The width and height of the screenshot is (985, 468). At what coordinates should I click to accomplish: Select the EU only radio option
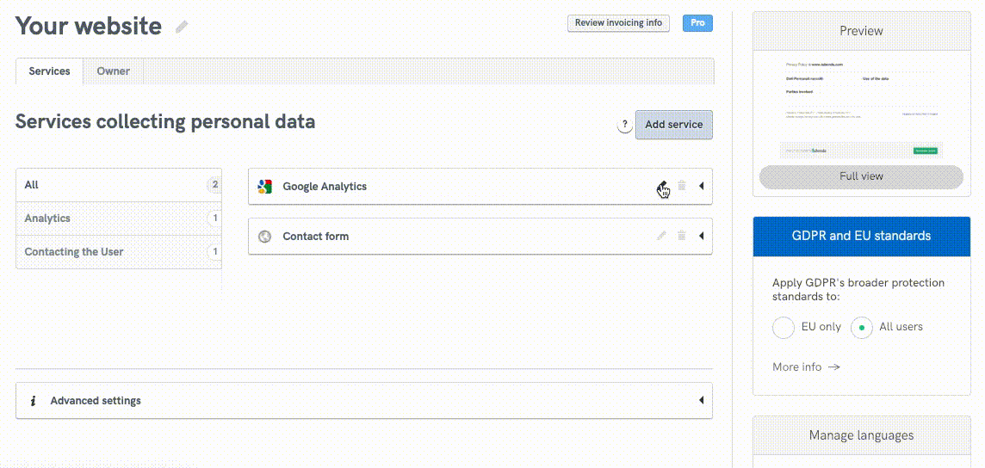pos(784,328)
